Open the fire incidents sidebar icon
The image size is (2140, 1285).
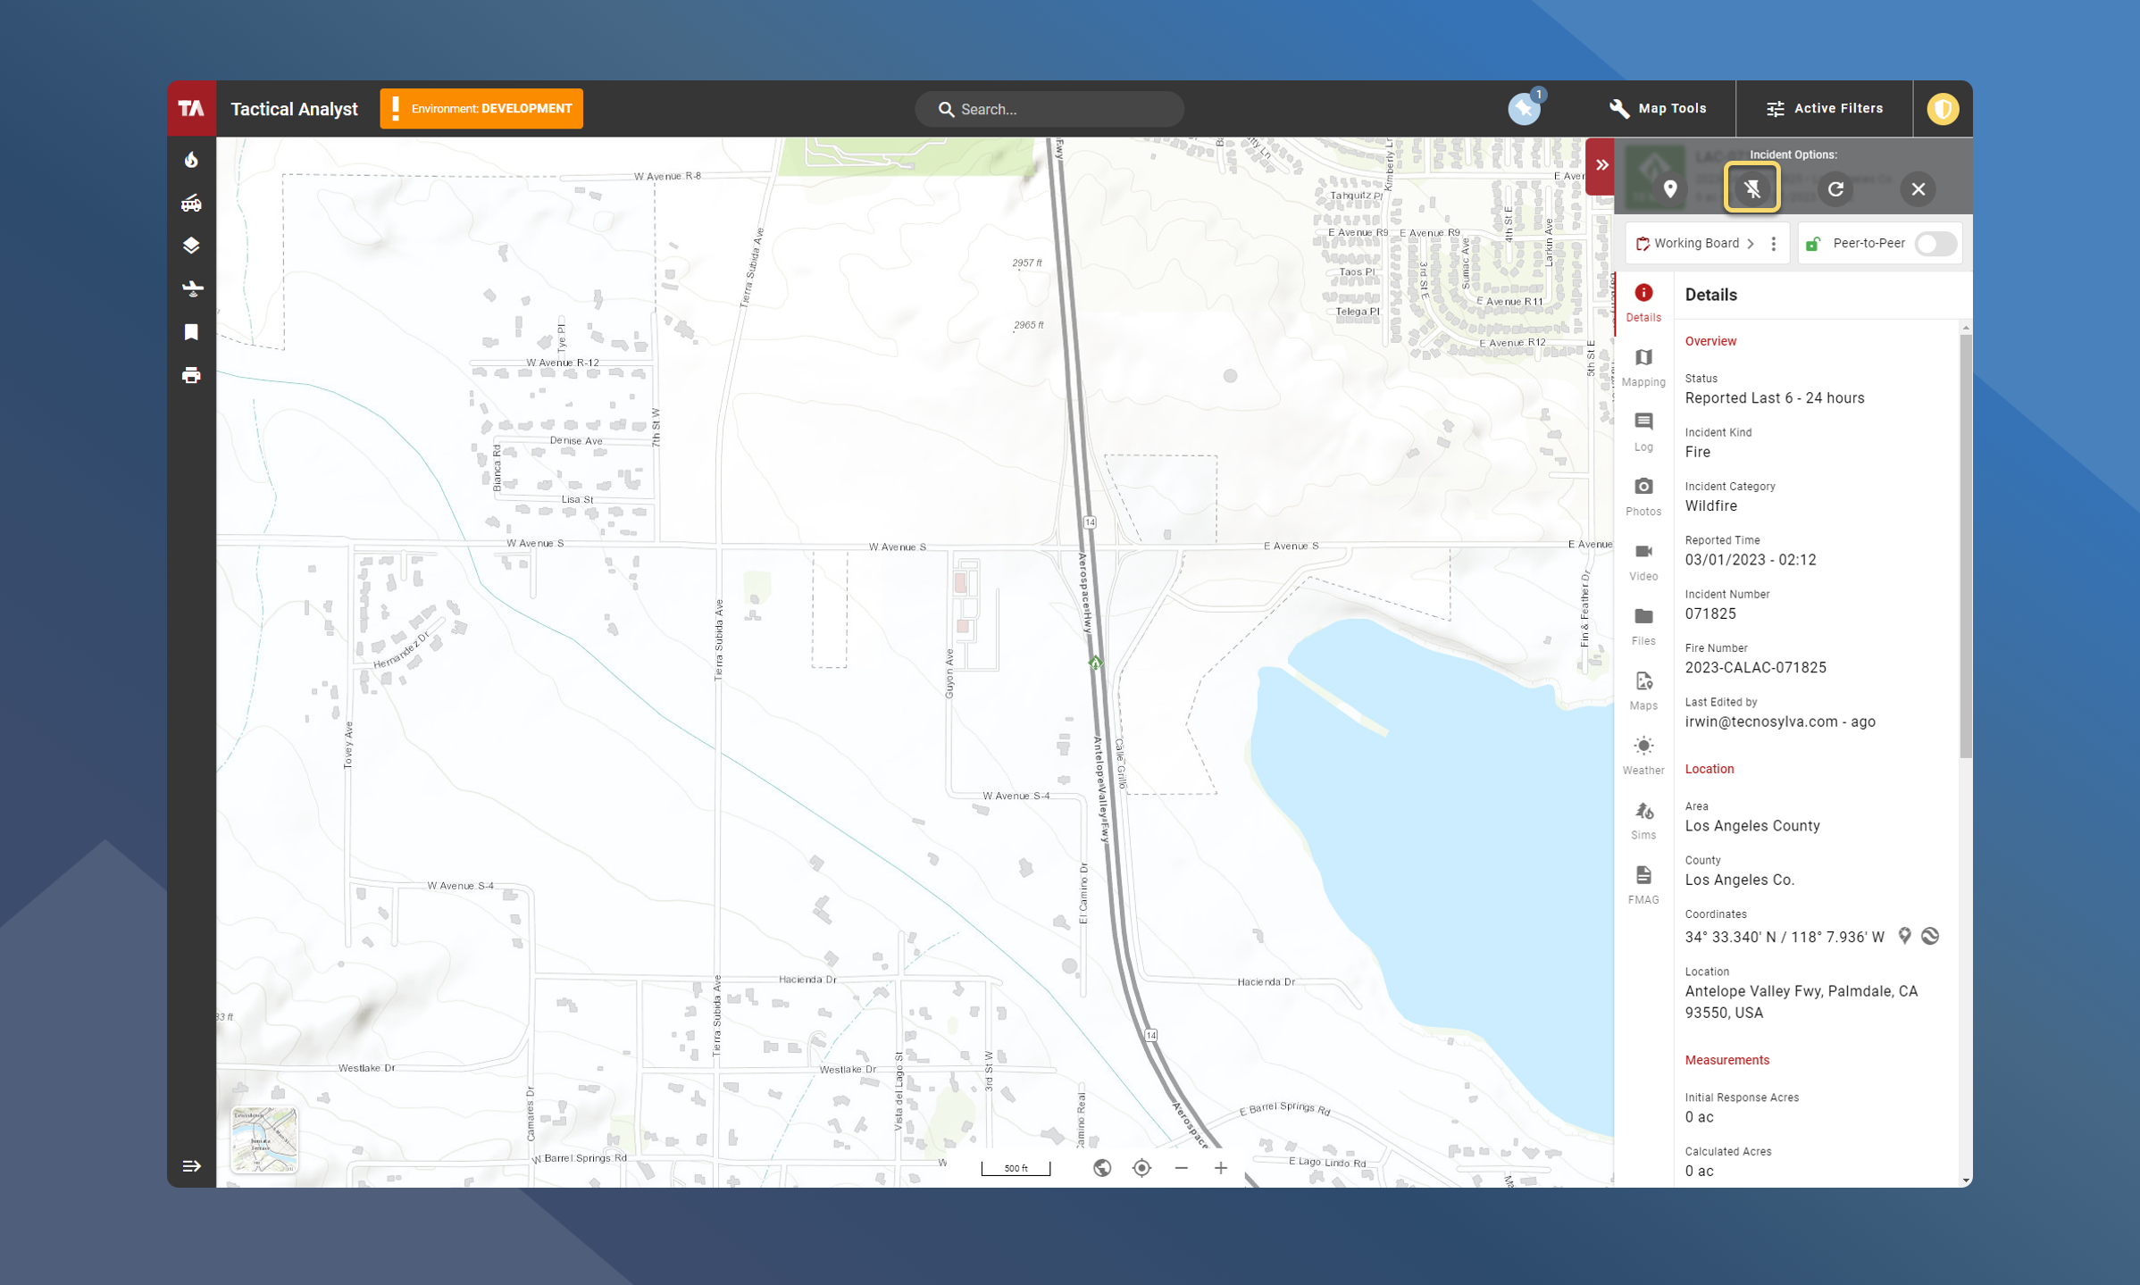(191, 160)
